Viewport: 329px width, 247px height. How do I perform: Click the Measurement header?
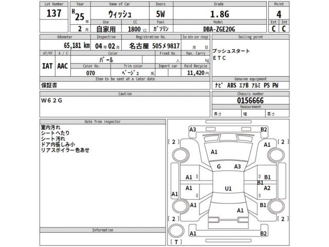coord(250,107)
